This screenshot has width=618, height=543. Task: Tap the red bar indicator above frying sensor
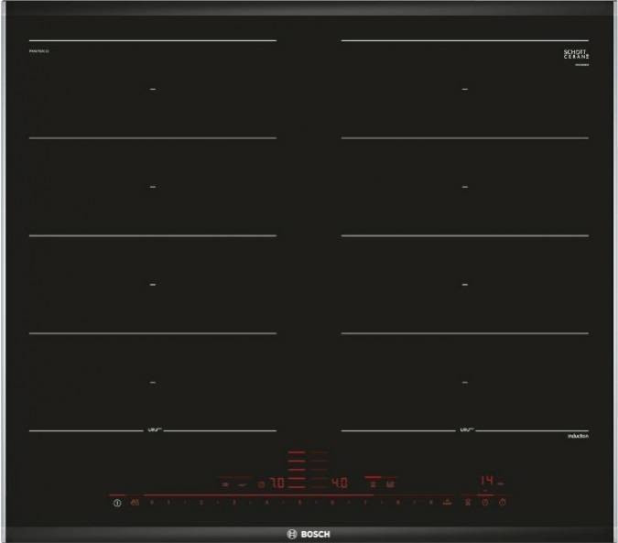pos(373,476)
